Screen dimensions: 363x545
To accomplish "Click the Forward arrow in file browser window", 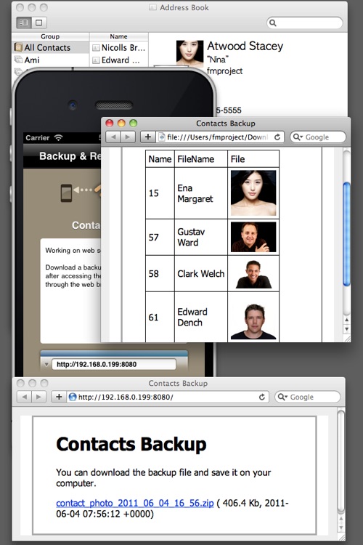I will point(128,137).
